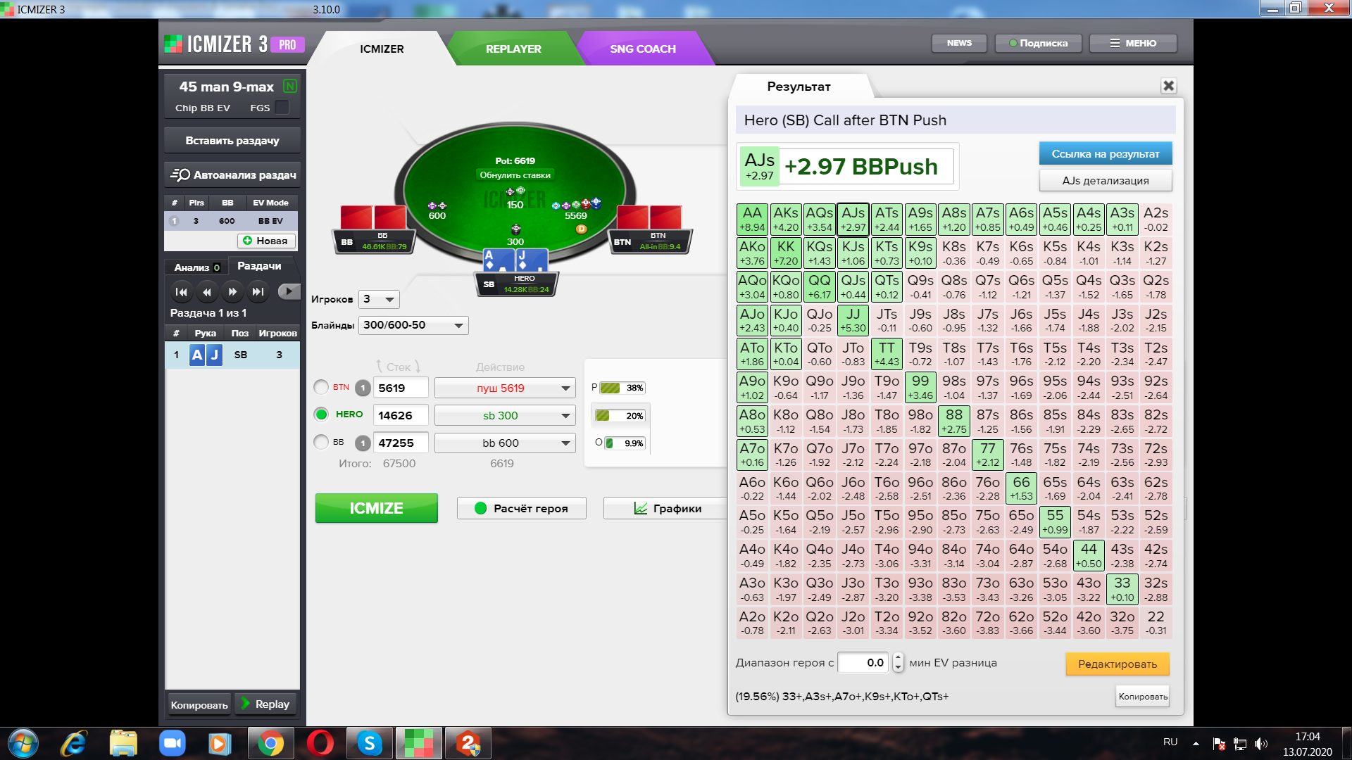Screen dimensions: 1352x760
Task: Open File Explorer folder icon on taskbar
Action: [x=123, y=743]
